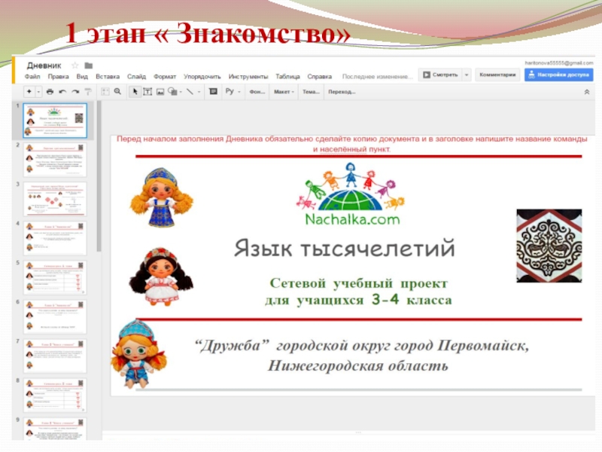The height and width of the screenshot is (452, 602).
Task: Click the print icon in the toolbar
Action: pyautogui.click(x=50, y=91)
